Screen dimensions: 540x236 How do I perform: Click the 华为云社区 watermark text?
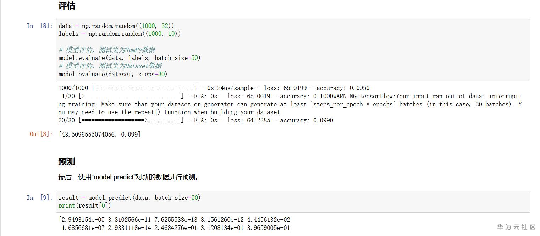(x=516, y=227)
